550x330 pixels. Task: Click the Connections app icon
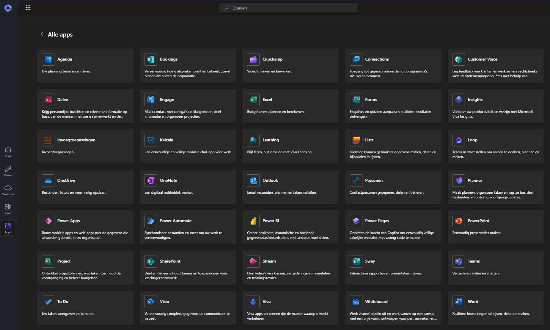(x=356, y=59)
